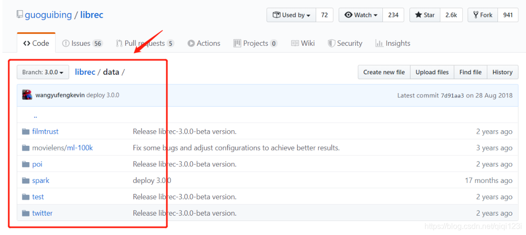The width and height of the screenshot is (526, 235).
Task: Open the Used by dropdown
Action: (291, 15)
